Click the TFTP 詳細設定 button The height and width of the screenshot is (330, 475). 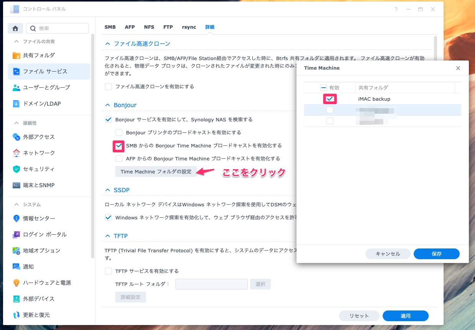coord(131,297)
